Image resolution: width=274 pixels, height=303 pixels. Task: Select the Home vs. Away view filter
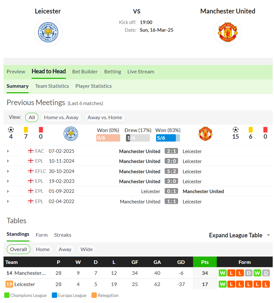coord(61,118)
